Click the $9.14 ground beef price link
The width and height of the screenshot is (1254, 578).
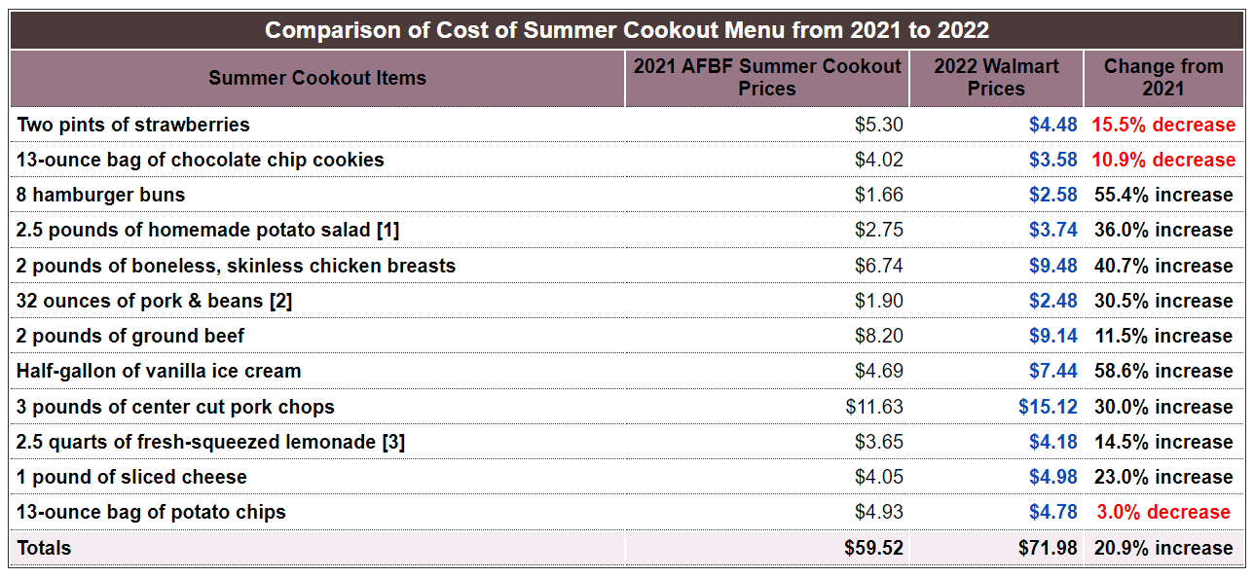click(1052, 336)
